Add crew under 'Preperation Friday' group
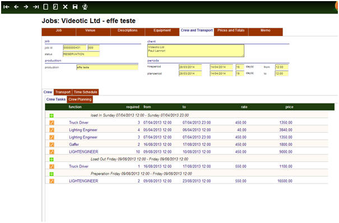The image size is (339, 223). click(52, 174)
